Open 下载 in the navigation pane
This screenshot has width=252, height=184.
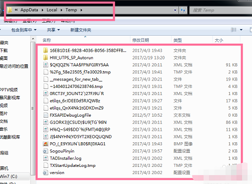tap(4, 50)
